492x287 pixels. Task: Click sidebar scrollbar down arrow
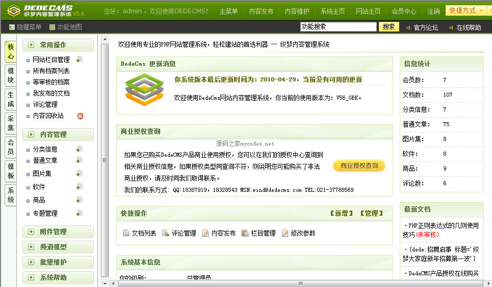[105, 283]
